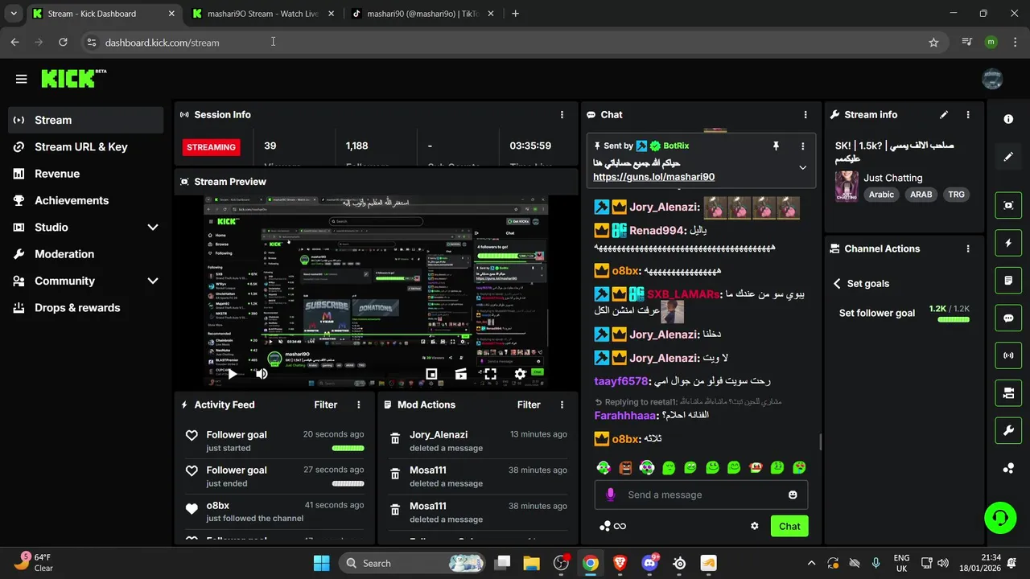This screenshot has height=579, width=1030.
Task: Click the Set follower goal row
Action: pyautogui.click(x=904, y=313)
